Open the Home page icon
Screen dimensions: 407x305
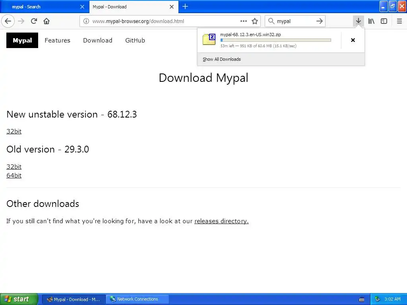click(47, 21)
